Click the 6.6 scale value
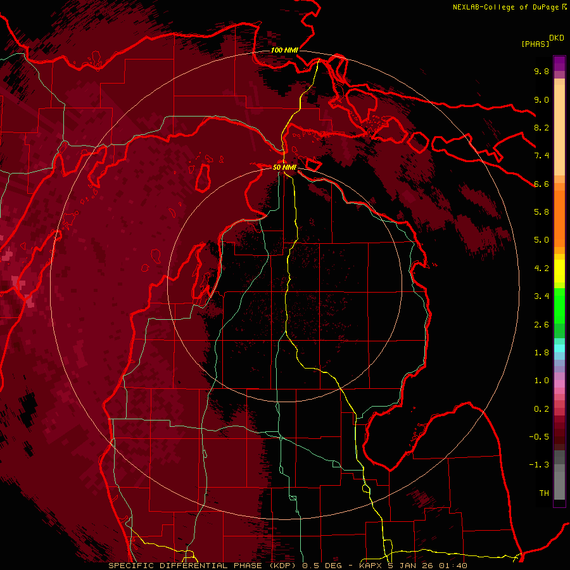 pyautogui.click(x=541, y=184)
